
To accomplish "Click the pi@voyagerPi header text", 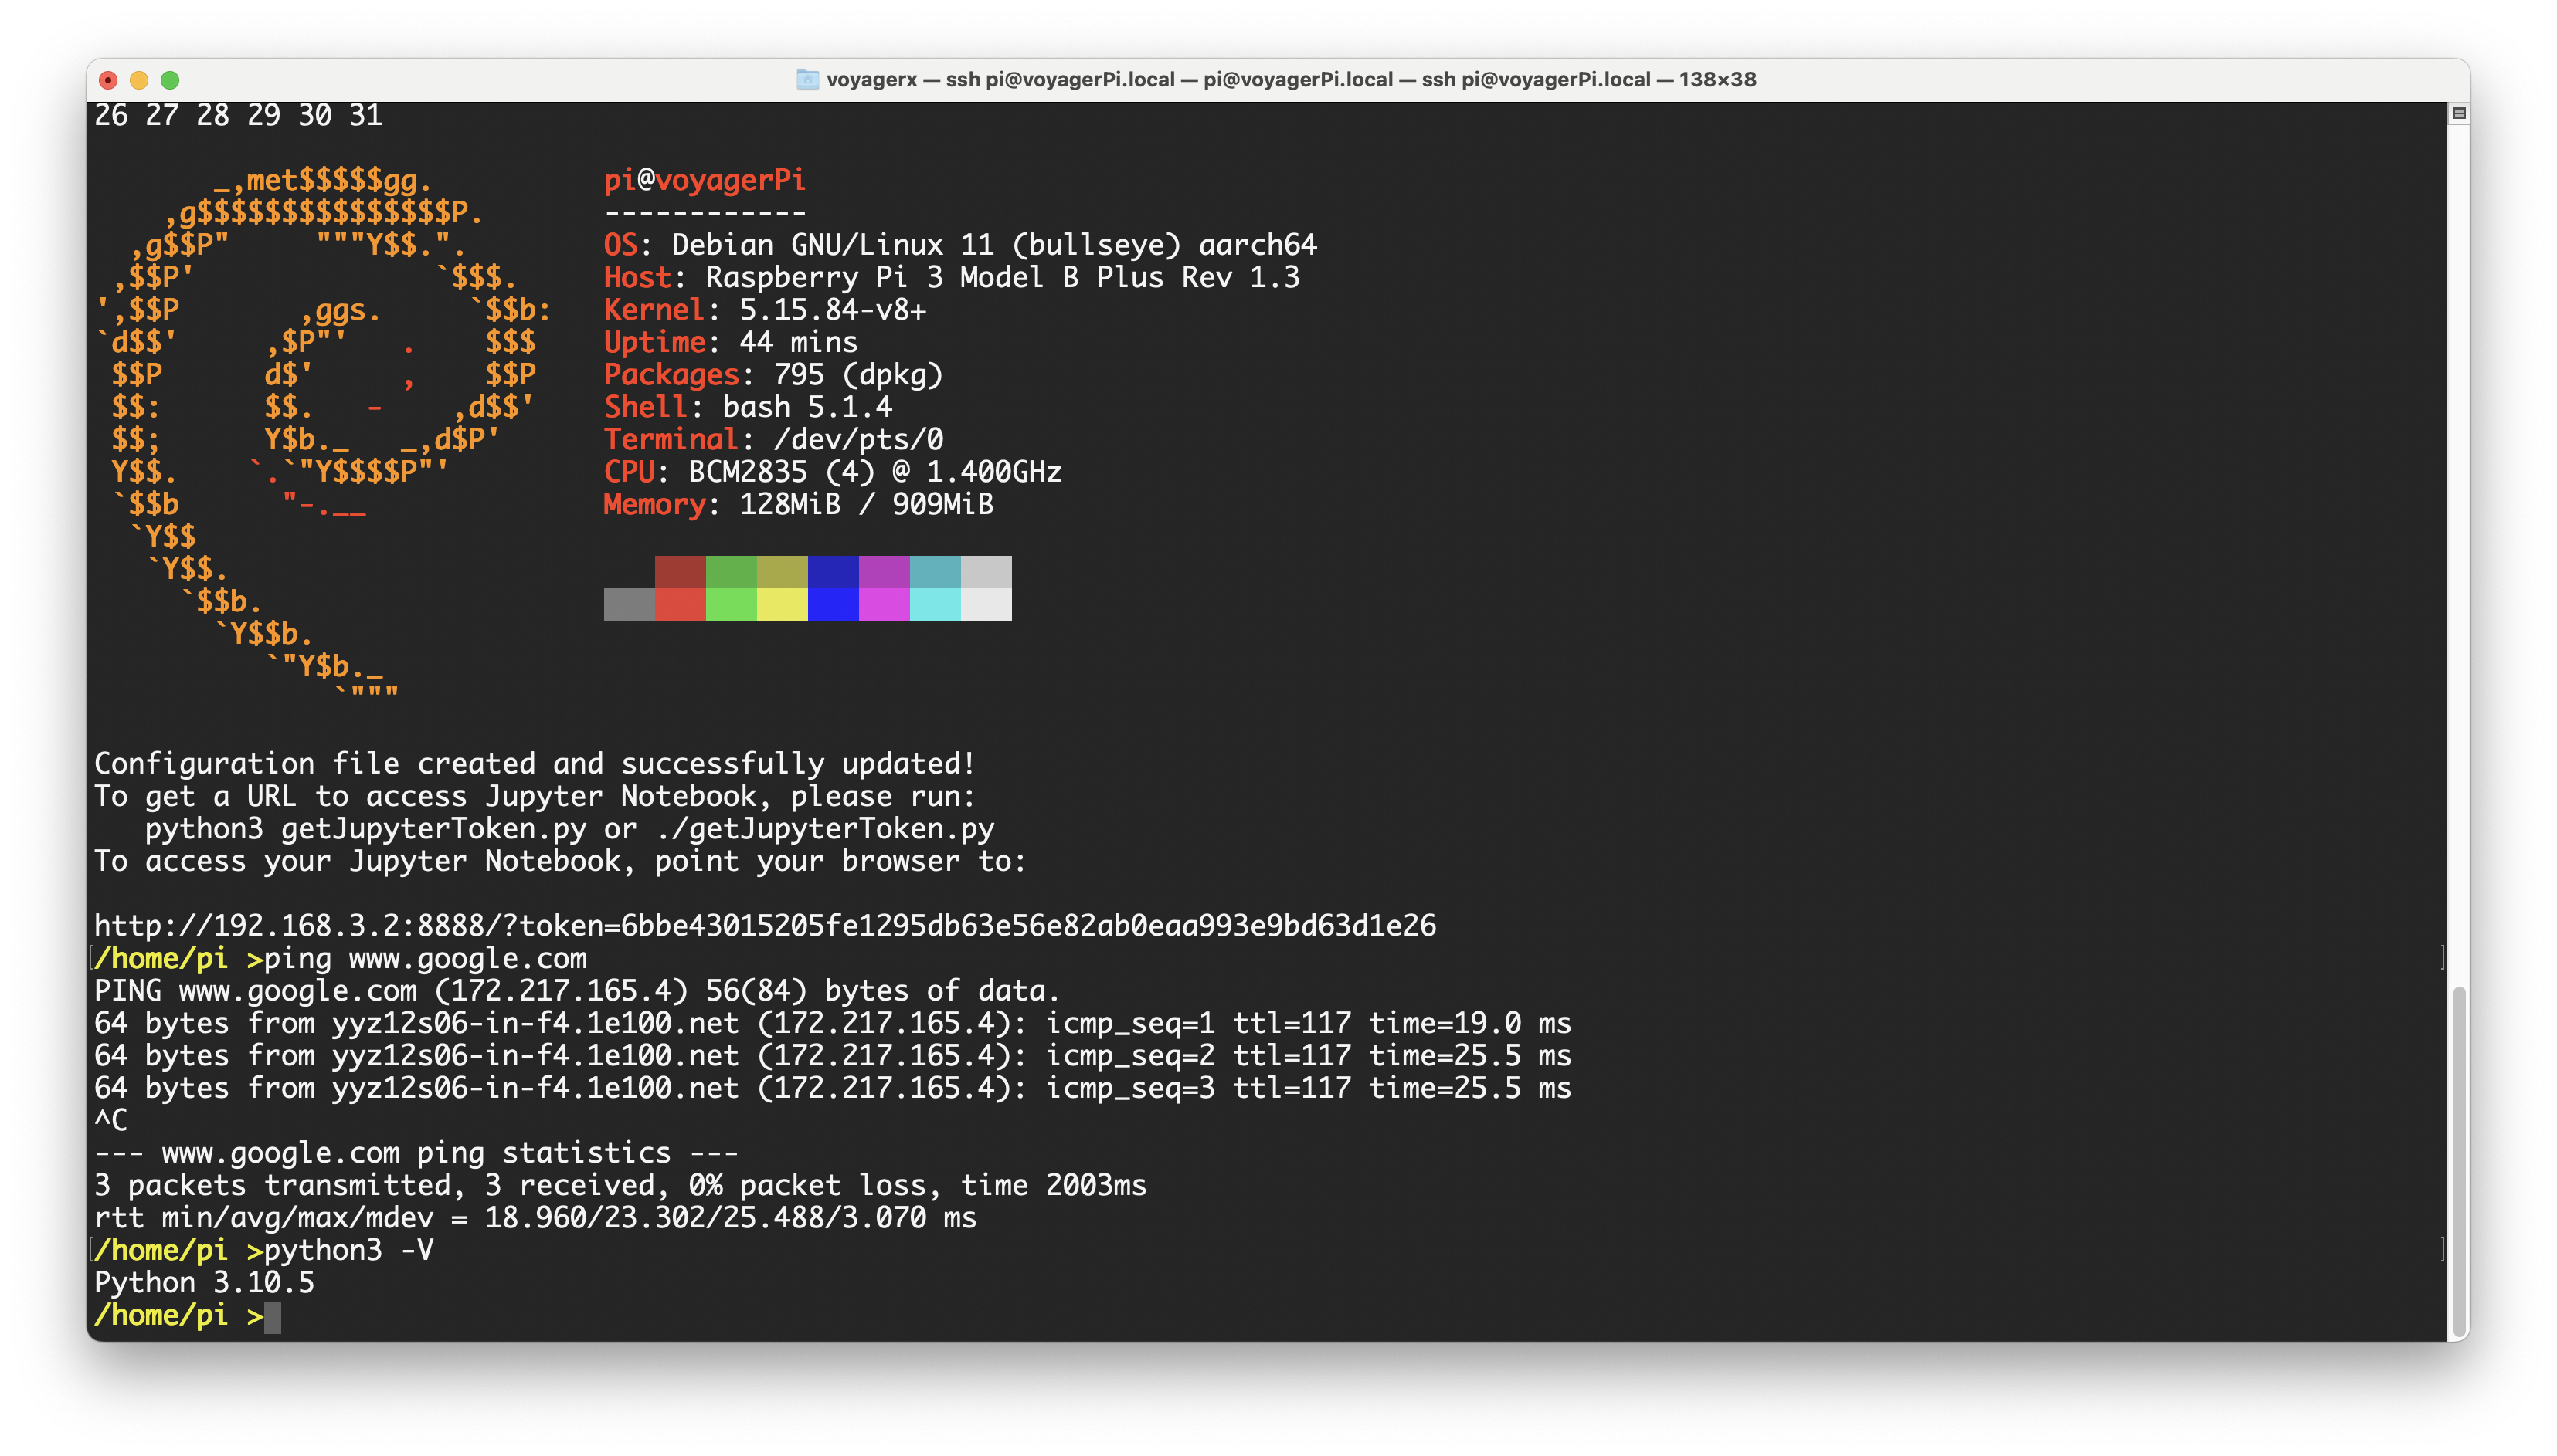I will click(705, 180).
